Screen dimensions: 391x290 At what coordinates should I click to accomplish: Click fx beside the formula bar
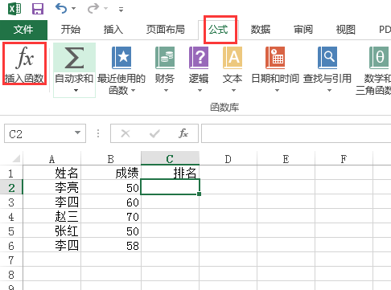[x=183, y=133]
